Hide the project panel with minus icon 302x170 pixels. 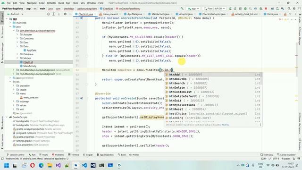[x=70, y=14]
